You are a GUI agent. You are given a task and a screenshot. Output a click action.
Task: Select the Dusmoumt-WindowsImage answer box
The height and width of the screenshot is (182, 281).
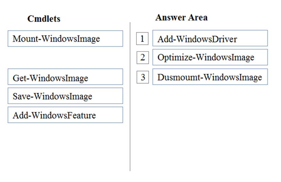tap(210, 77)
